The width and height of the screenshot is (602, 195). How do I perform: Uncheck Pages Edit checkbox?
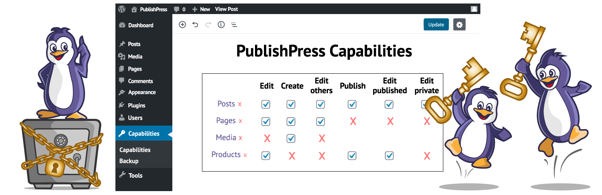point(266,121)
